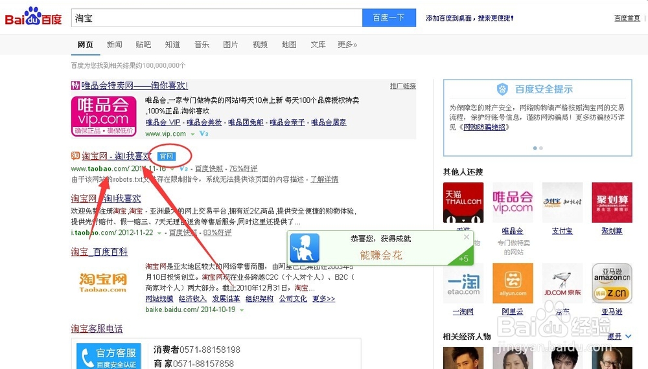Image resolution: width=648 pixels, height=369 pixels.
Task: Click V3 icon next to www.taobao.com
Action: click(184, 169)
